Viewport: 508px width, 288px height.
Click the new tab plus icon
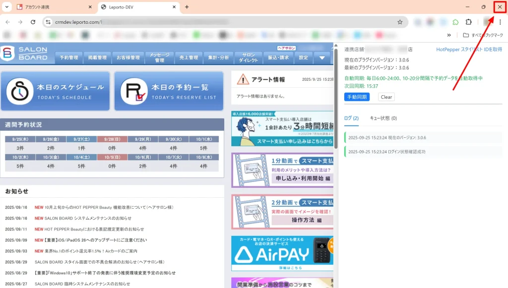pyautogui.click(x=187, y=7)
